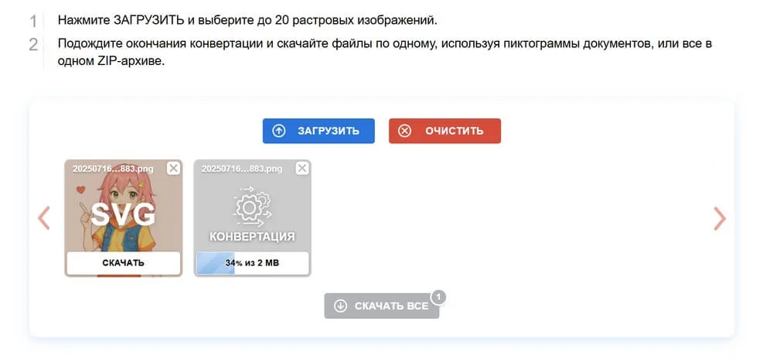The height and width of the screenshot is (359, 773).
Task: Click the 34% conversion progress bar
Action: tap(252, 263)
